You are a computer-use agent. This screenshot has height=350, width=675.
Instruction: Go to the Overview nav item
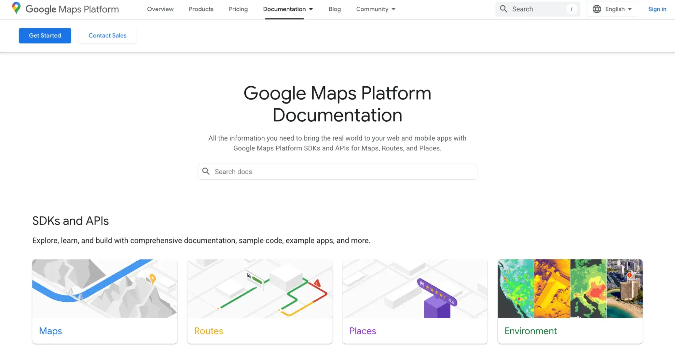(x=160, y=9)
